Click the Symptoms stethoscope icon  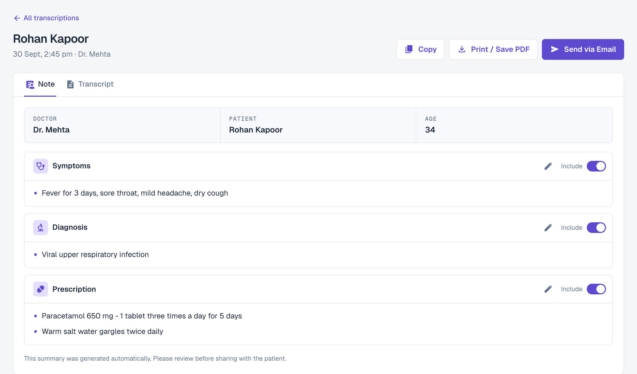coord(41,166)
